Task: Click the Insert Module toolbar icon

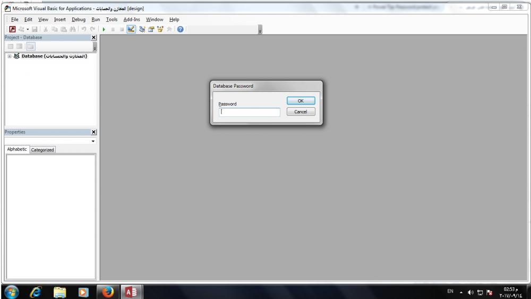Action: point(21,29)
